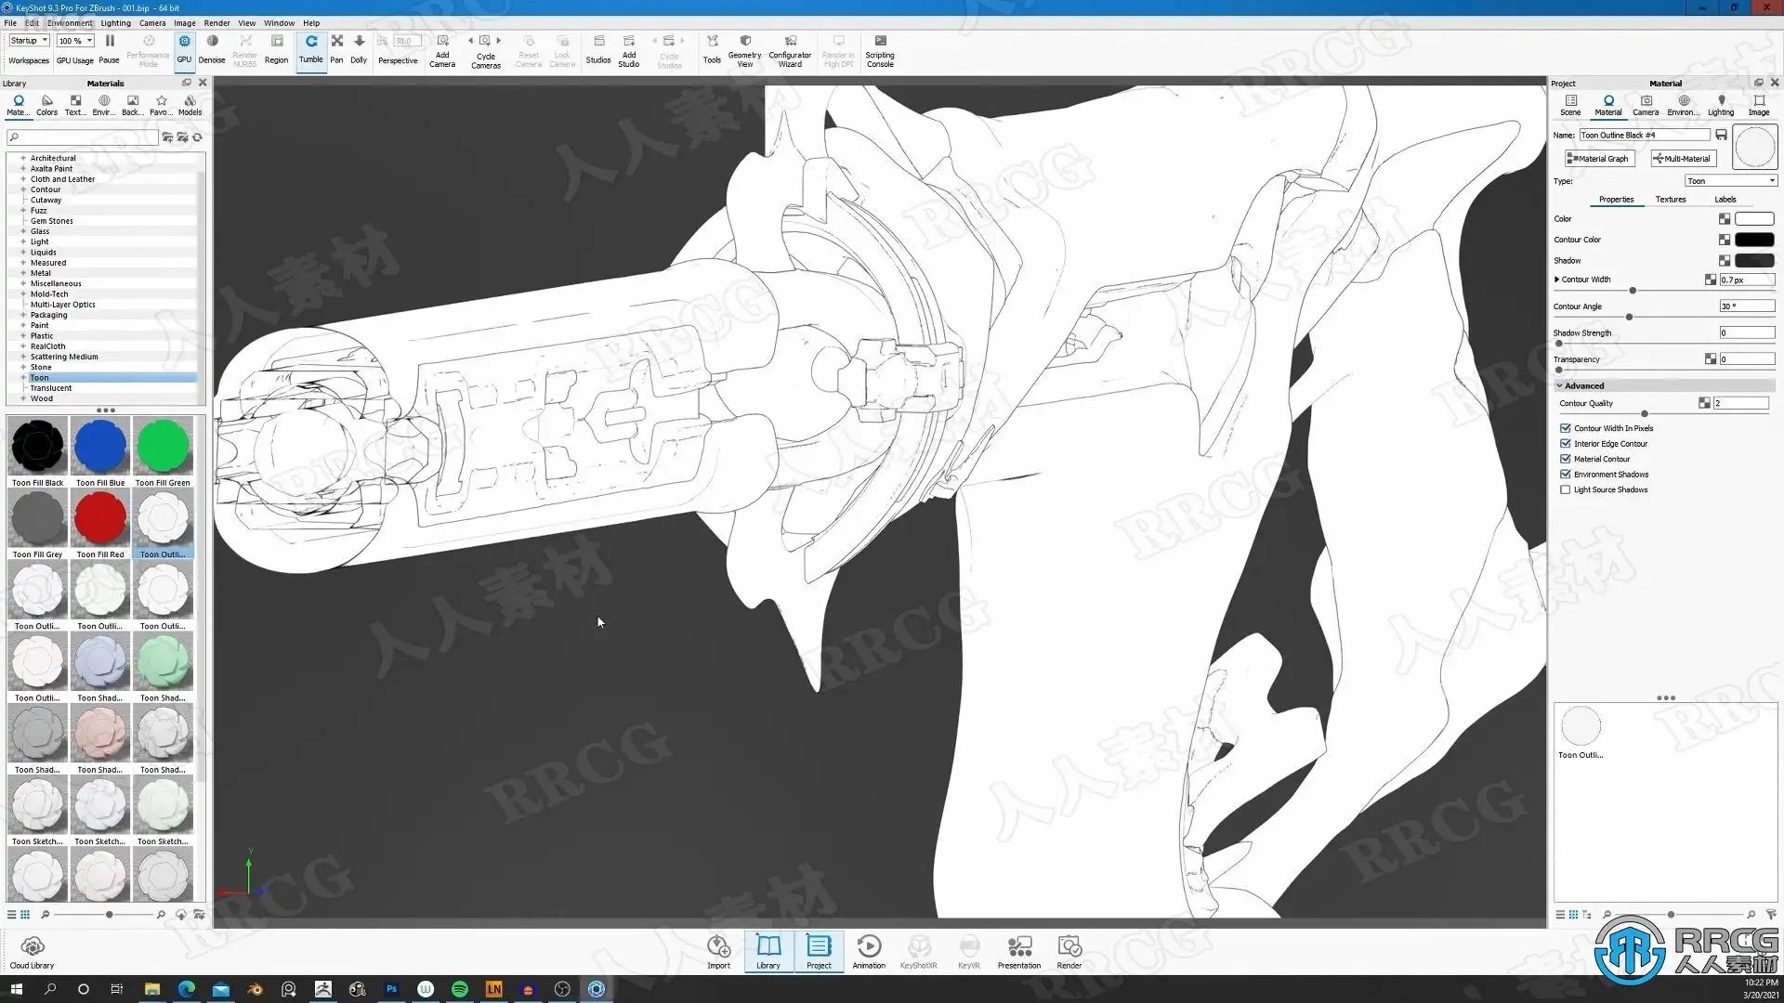Enable Light Source Shadows checkbox
The image size is (1784, 1003).
coord(1566,489)
